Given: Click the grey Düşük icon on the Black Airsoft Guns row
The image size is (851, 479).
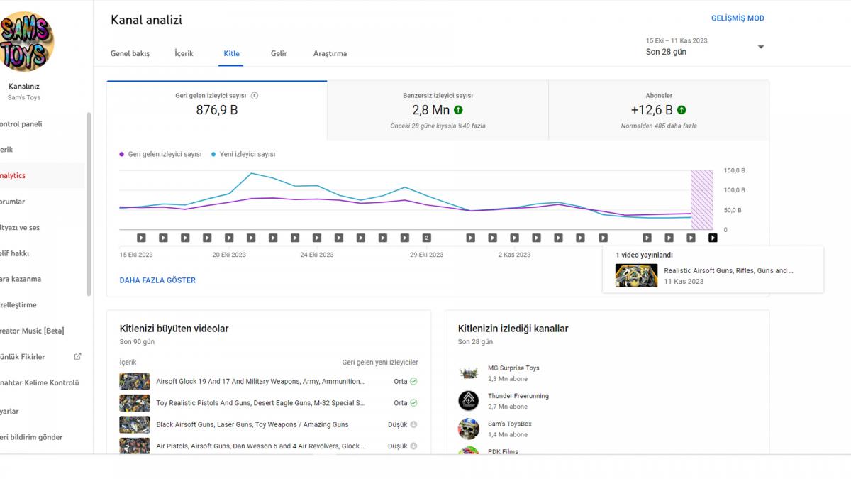Looking at the screenshot, I should (x=413, y=424).
